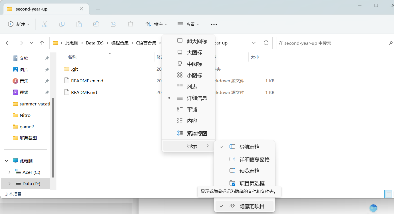Refresh the current folder view

(x=266, y=43)
